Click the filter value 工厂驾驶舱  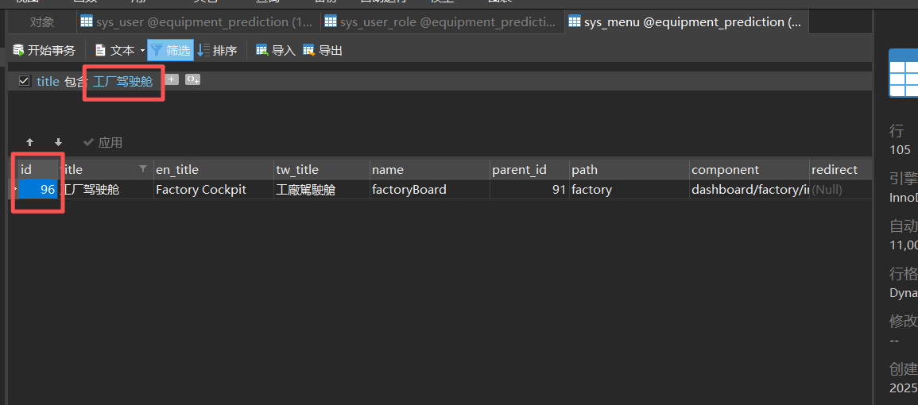123,81
